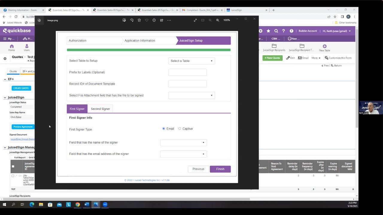The image size is (383, 215).
Task: Collapse the JuicedSign Management section
Action: point(5,148)
